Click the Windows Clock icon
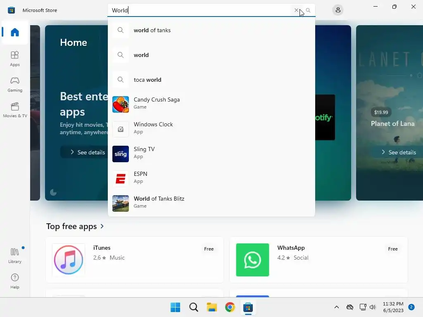Image resolution: width=423 pixels, height=317 pixels. tap(121, 129)
